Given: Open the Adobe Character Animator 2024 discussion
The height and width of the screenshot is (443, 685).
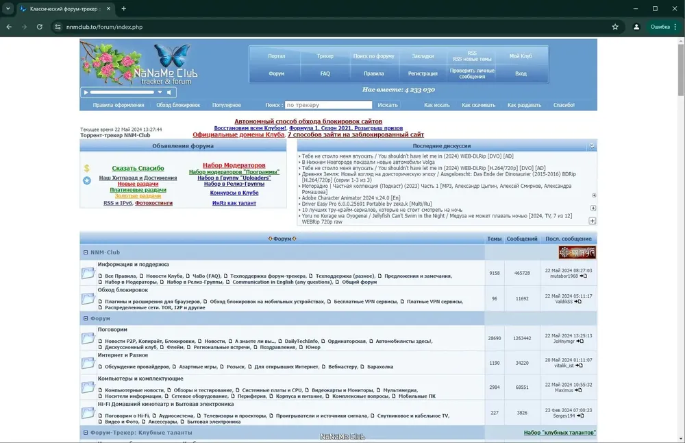Looking at the screenshot, I should point(351,197).
